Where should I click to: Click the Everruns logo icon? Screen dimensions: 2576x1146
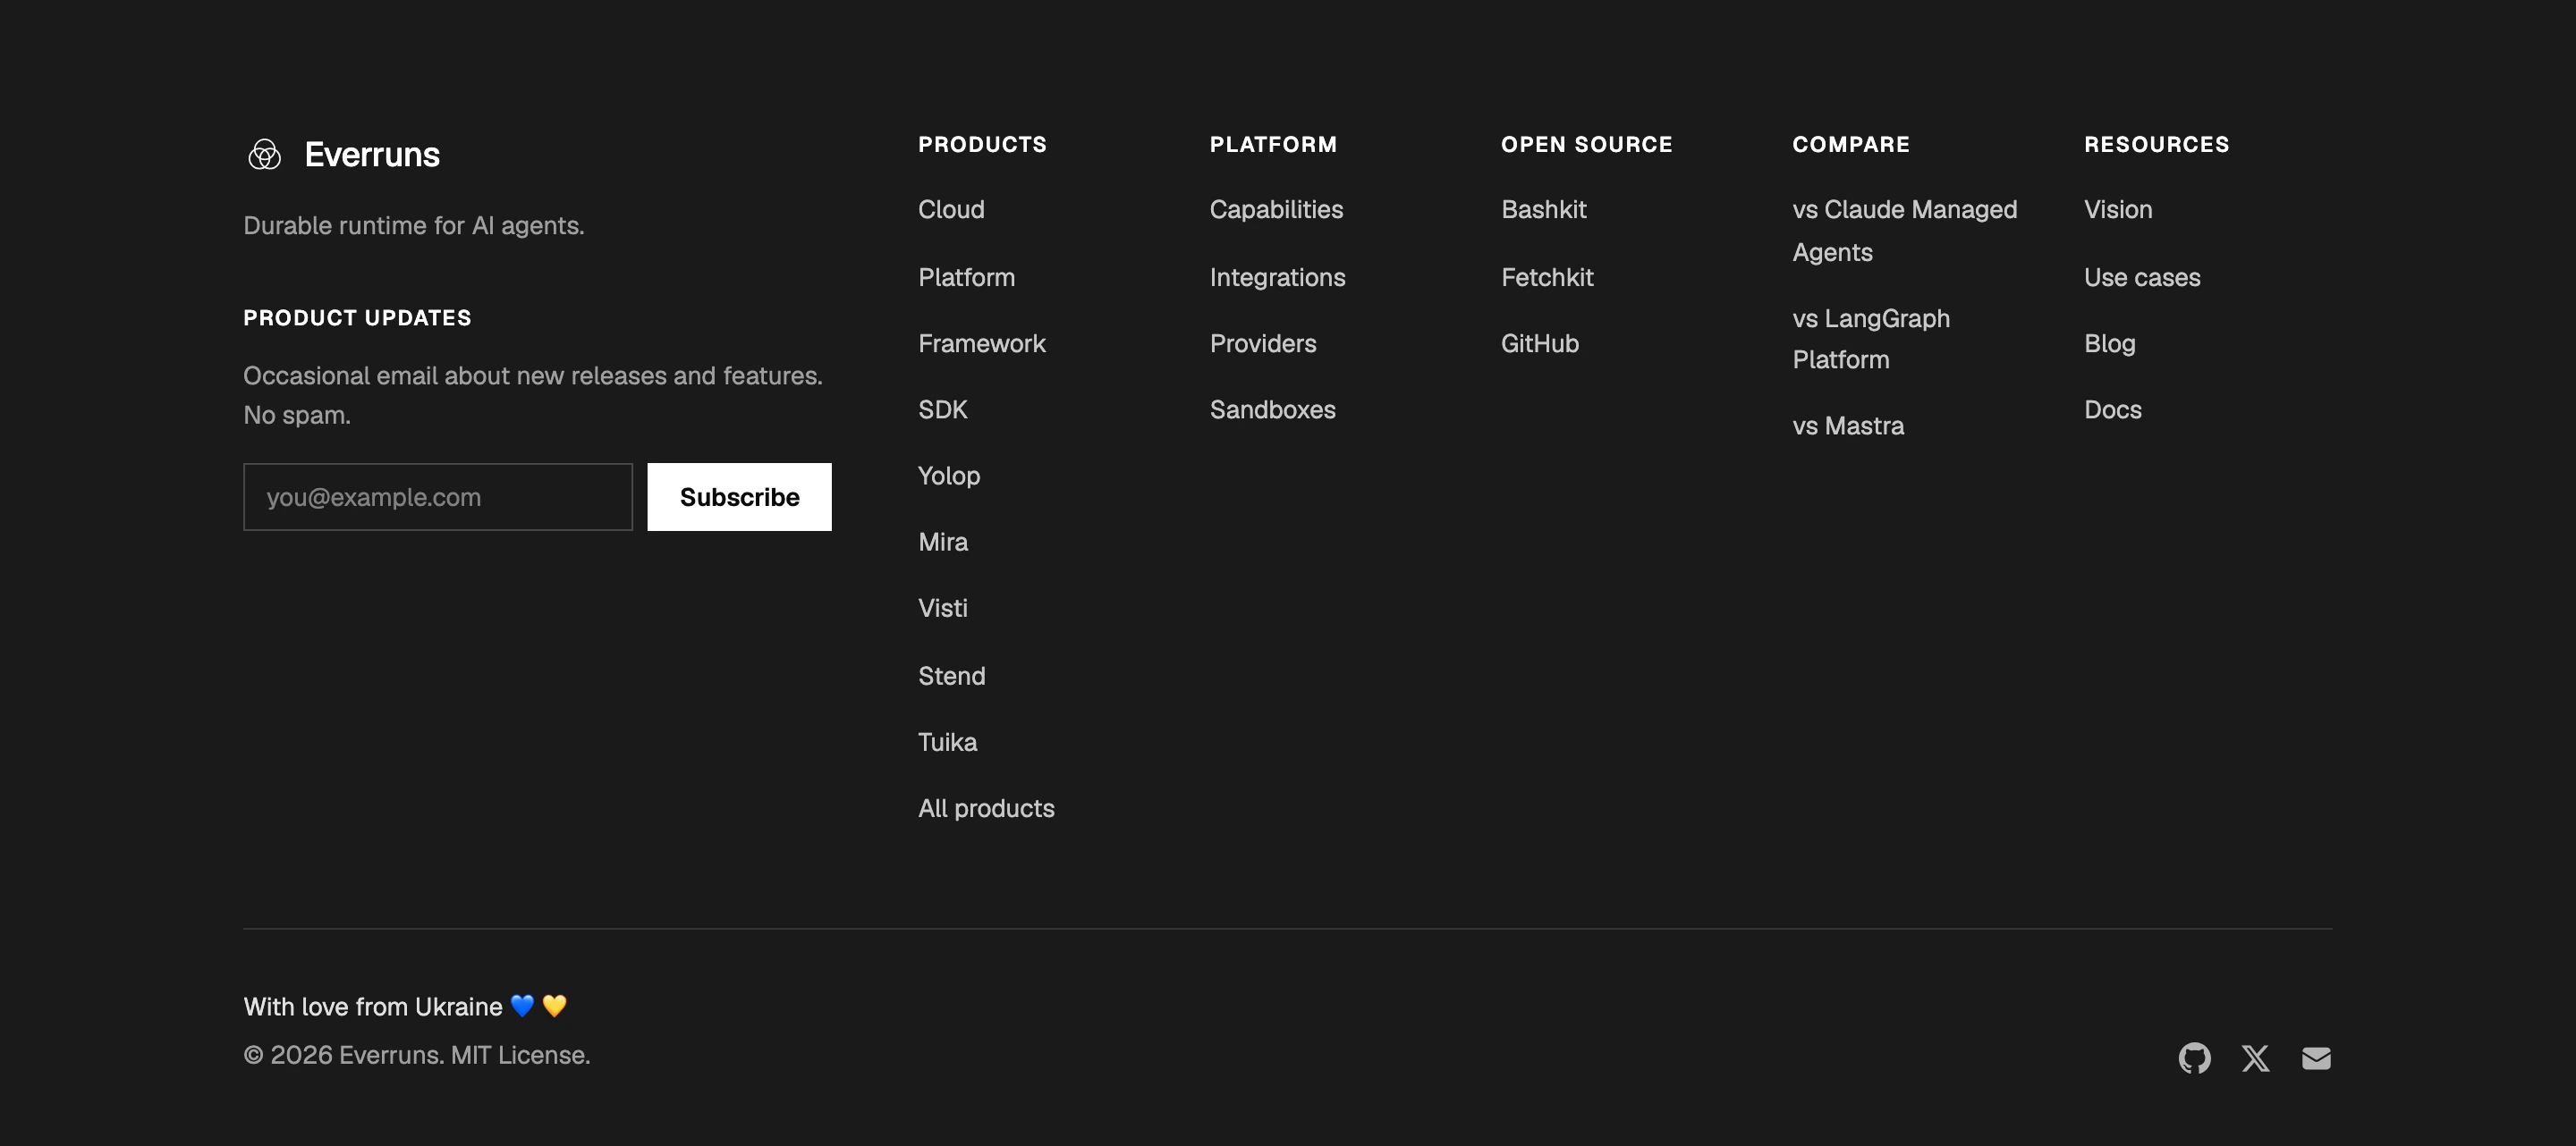coord(265,155)
